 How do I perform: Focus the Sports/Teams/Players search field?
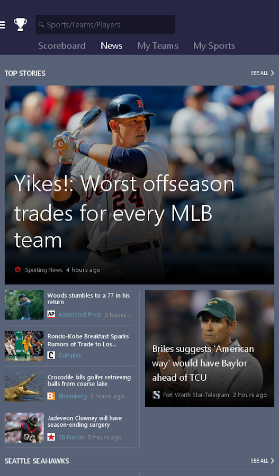click(105, 24)
